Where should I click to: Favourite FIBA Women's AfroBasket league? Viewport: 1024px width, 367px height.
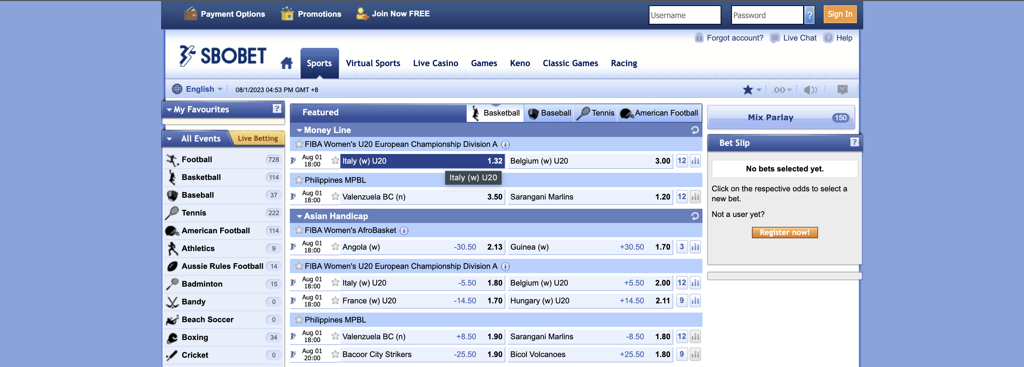[299, 230]
